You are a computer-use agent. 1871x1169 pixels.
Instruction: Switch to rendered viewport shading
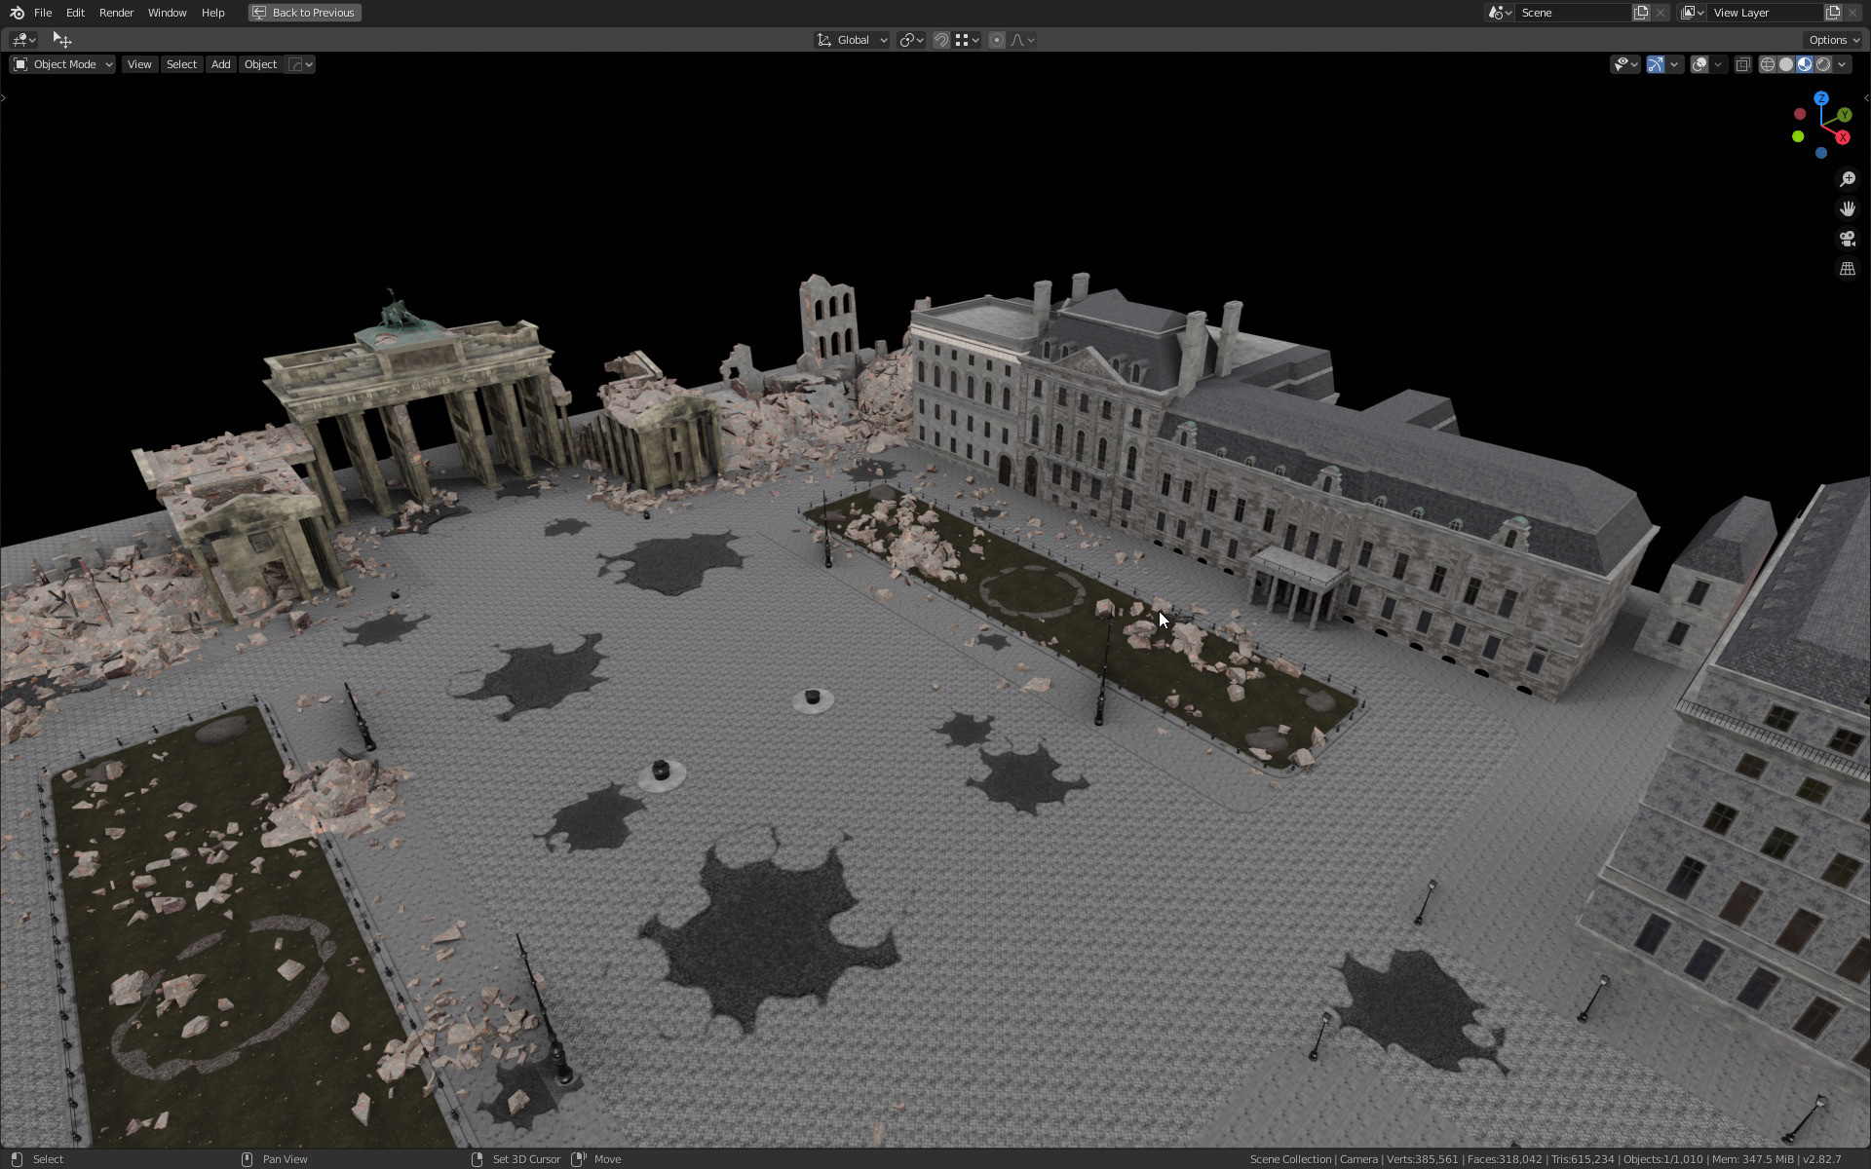point(1823,64)
